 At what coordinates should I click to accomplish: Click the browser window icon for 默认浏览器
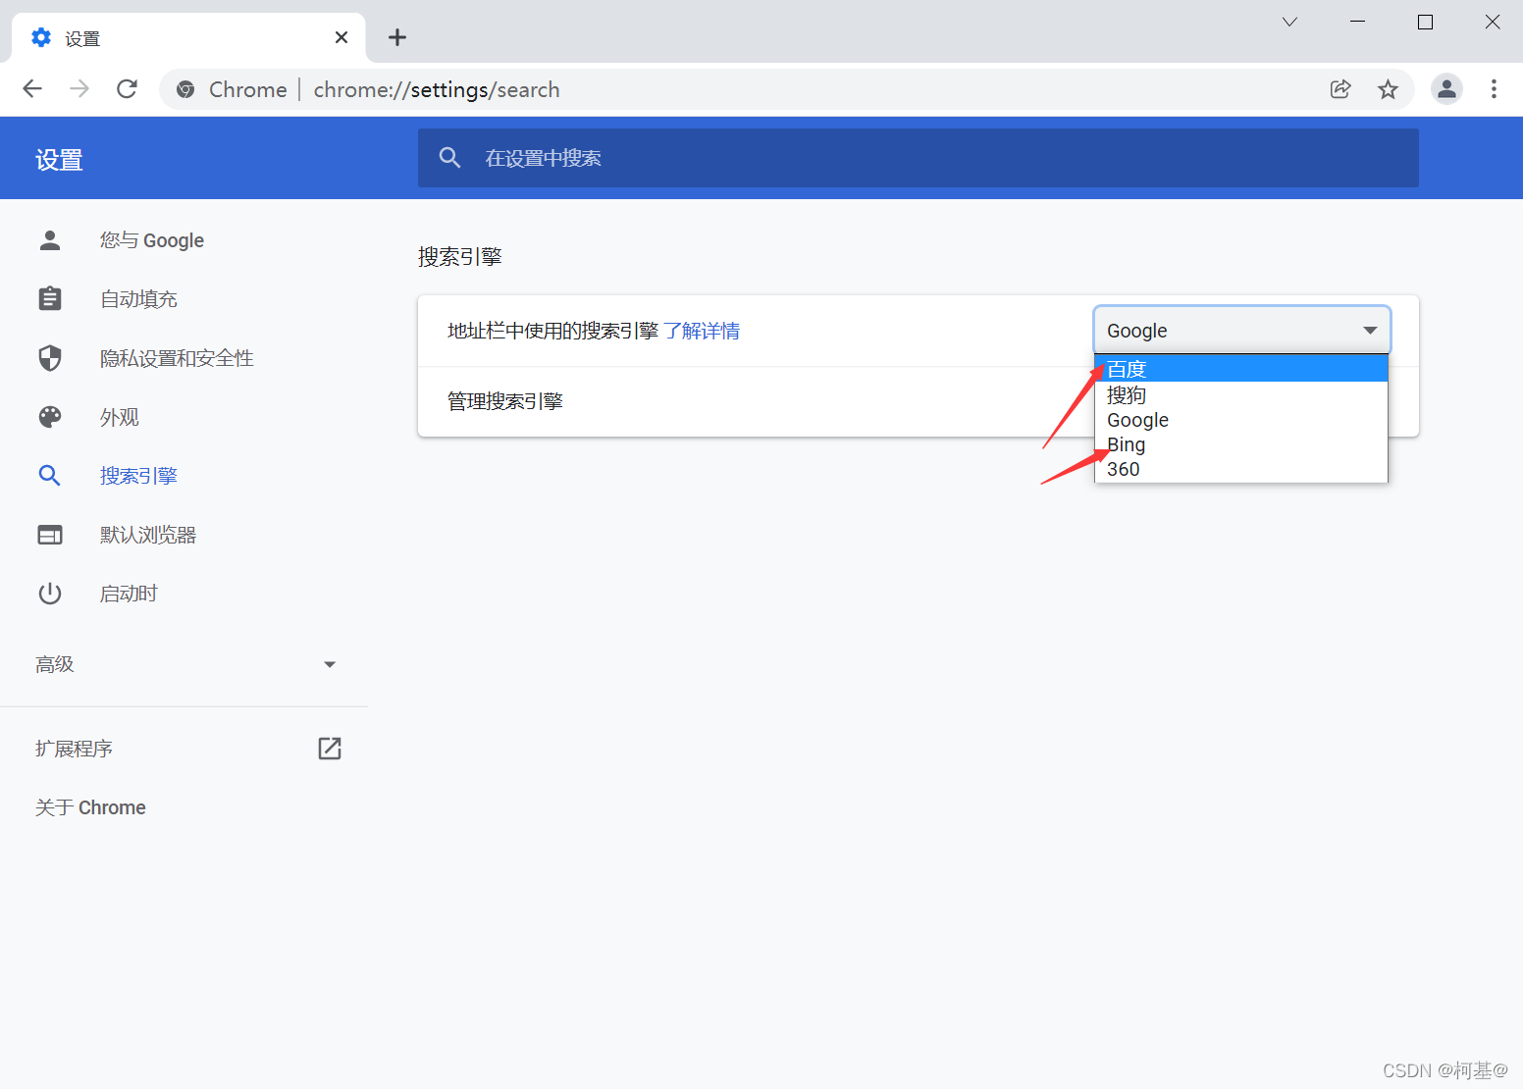point(50,535)
